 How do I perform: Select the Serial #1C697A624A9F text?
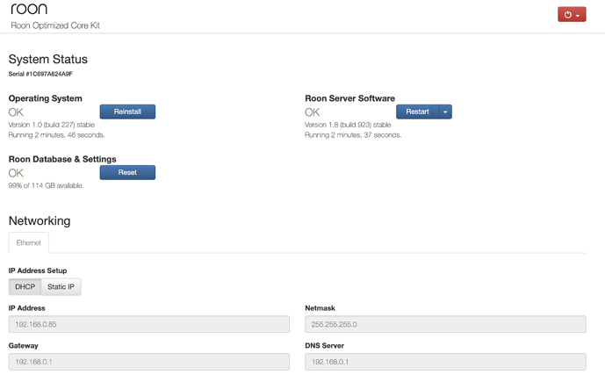point(40,74)
